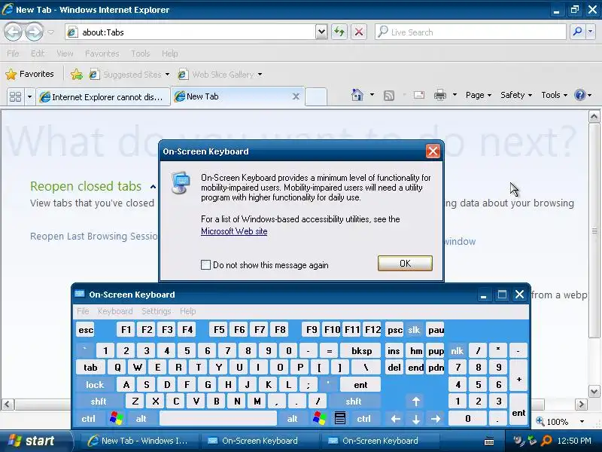Click the keyboard icon in the taskbar tray
This screenshot has height=452, width=602.
489,441
